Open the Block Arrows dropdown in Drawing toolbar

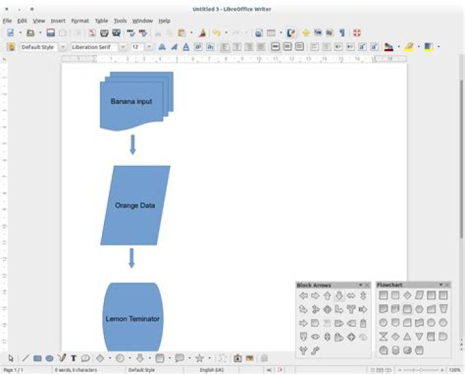150,358
